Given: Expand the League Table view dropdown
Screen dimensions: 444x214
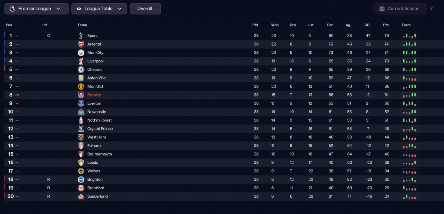Looking at the screenshot, I should click(99, 9).
